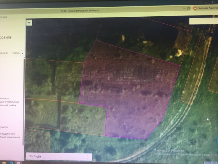The width and height of the screenshot is (218, 164).
Task: Click the map search field
Action: pos(203,21)
